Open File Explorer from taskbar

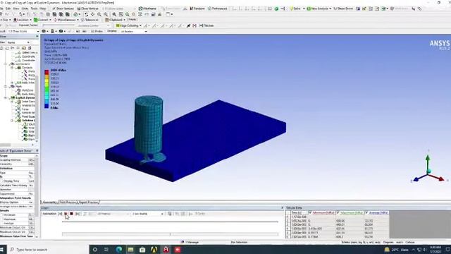click(130, 250)
